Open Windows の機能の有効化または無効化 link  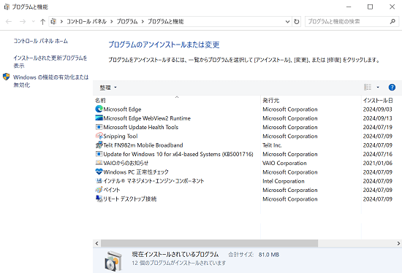[x=50, y=81]
